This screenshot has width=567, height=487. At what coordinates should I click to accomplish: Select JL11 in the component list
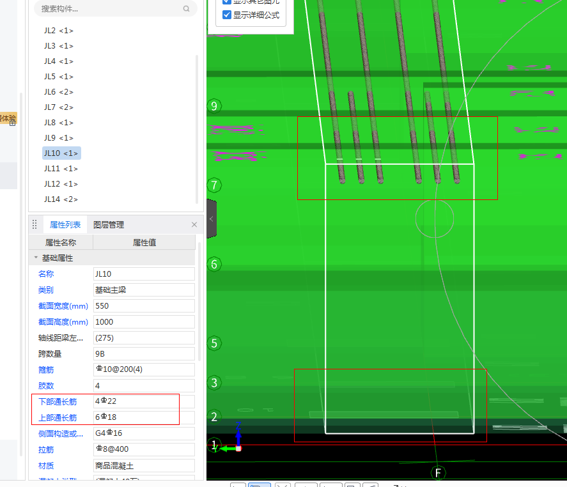coord(61,169)
